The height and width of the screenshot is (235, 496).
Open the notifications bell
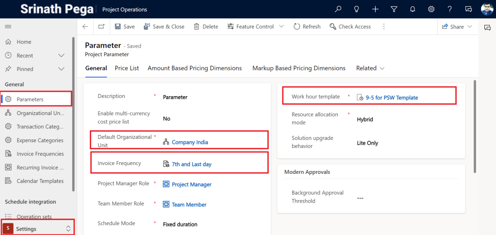[x=413, y=9]
